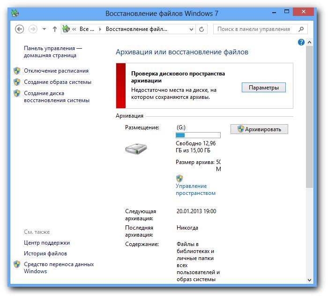Image resolution: width=328 pixels, height=298 pixels.
Task: Click shield icon beside 'Средство переноса данных'
Action: pos(17,264)
